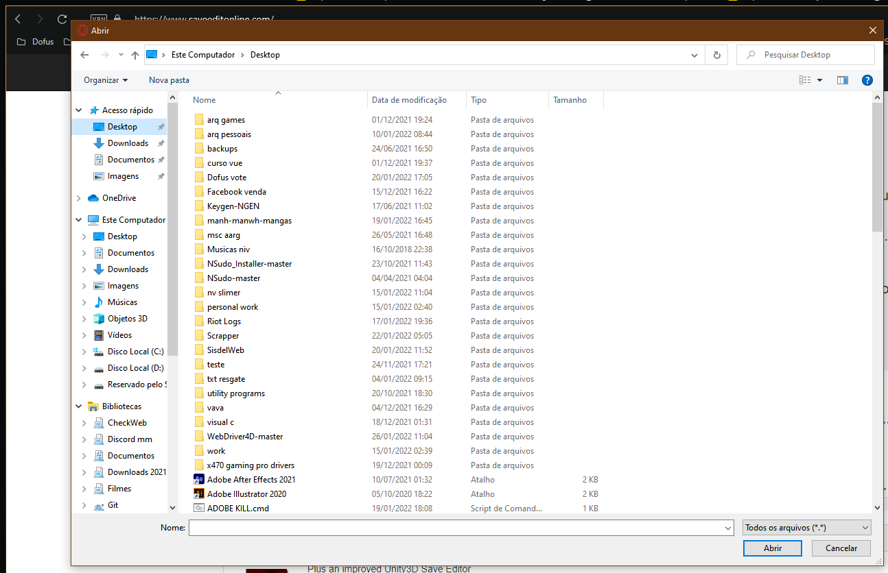Expand Músicas under Este Computador
Screen dimensions: 888x573
tap(84, 302)
